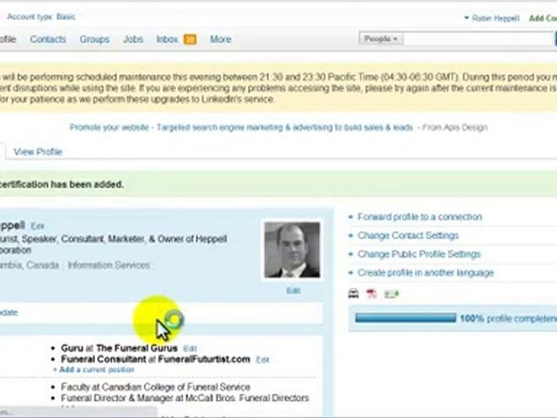Click the '100% profile completeness' label
Screen dimensions: 557x418
point(509,319)
